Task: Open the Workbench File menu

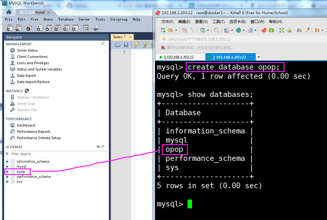Action: [9, 19]
